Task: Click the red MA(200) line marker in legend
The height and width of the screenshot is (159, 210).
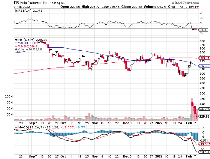Action: point(16,46)
